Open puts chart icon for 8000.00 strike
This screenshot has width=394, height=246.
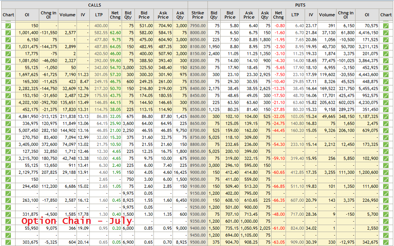coord(386,33)
